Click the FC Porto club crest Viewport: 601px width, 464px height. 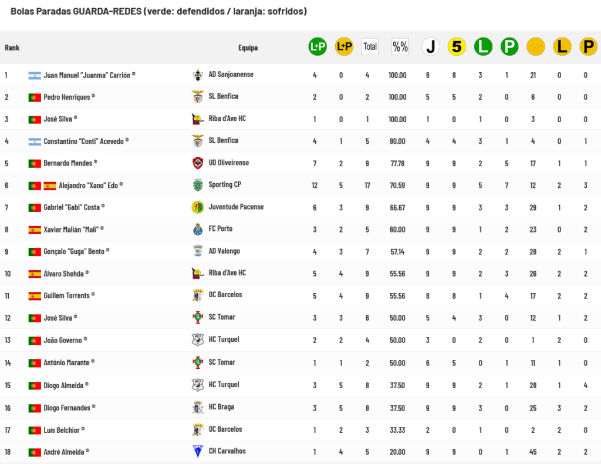pyautogui.click(x=198, y=230)
